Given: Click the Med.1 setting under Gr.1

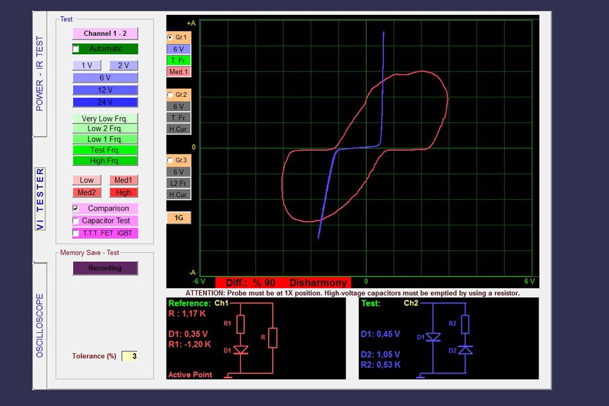Looking at the screenshot, I should pyautogui.click(x=179, y=72).
